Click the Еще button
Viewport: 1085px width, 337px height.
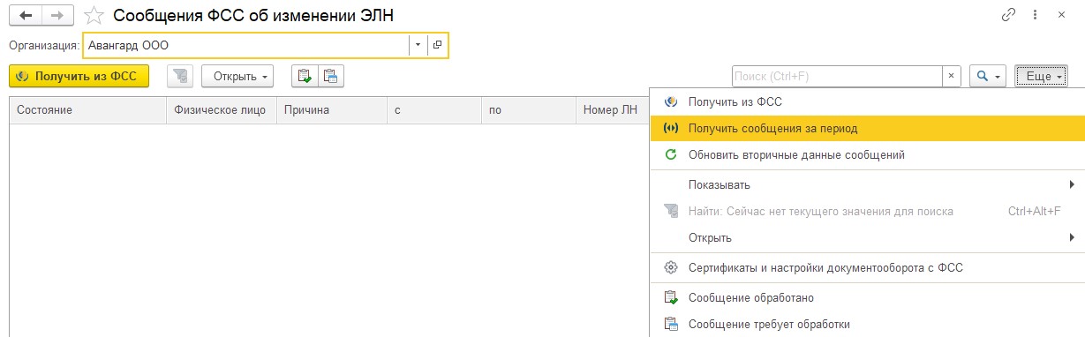tap(1041, 76)
